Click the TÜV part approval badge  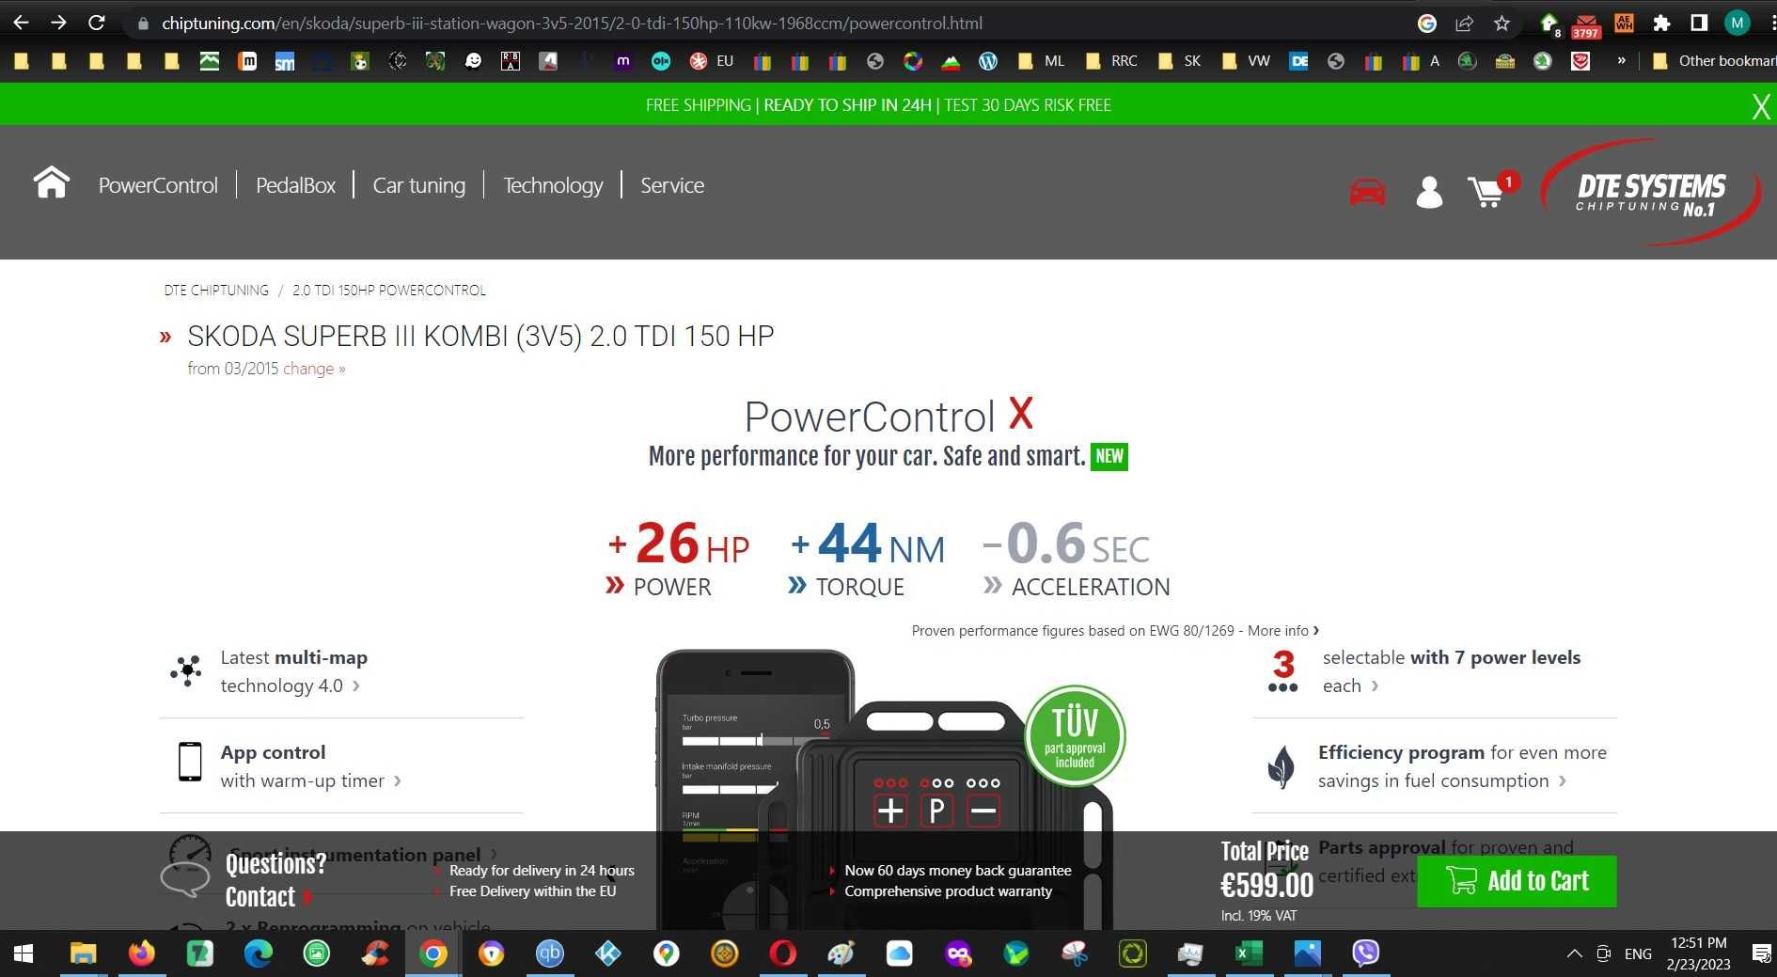pos(1074,736)
